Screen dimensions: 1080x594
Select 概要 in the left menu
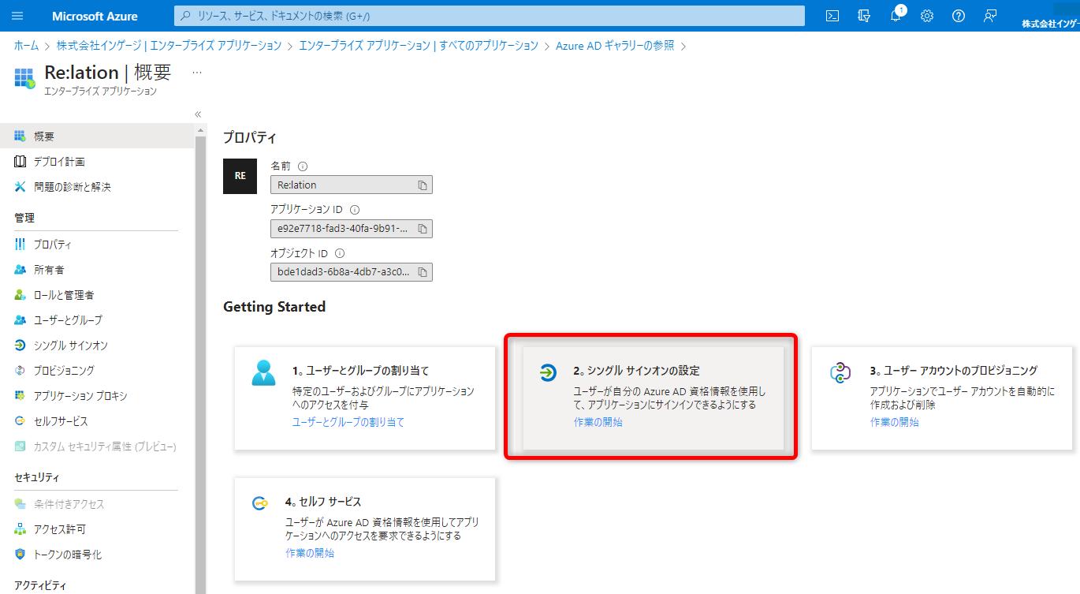97,136
